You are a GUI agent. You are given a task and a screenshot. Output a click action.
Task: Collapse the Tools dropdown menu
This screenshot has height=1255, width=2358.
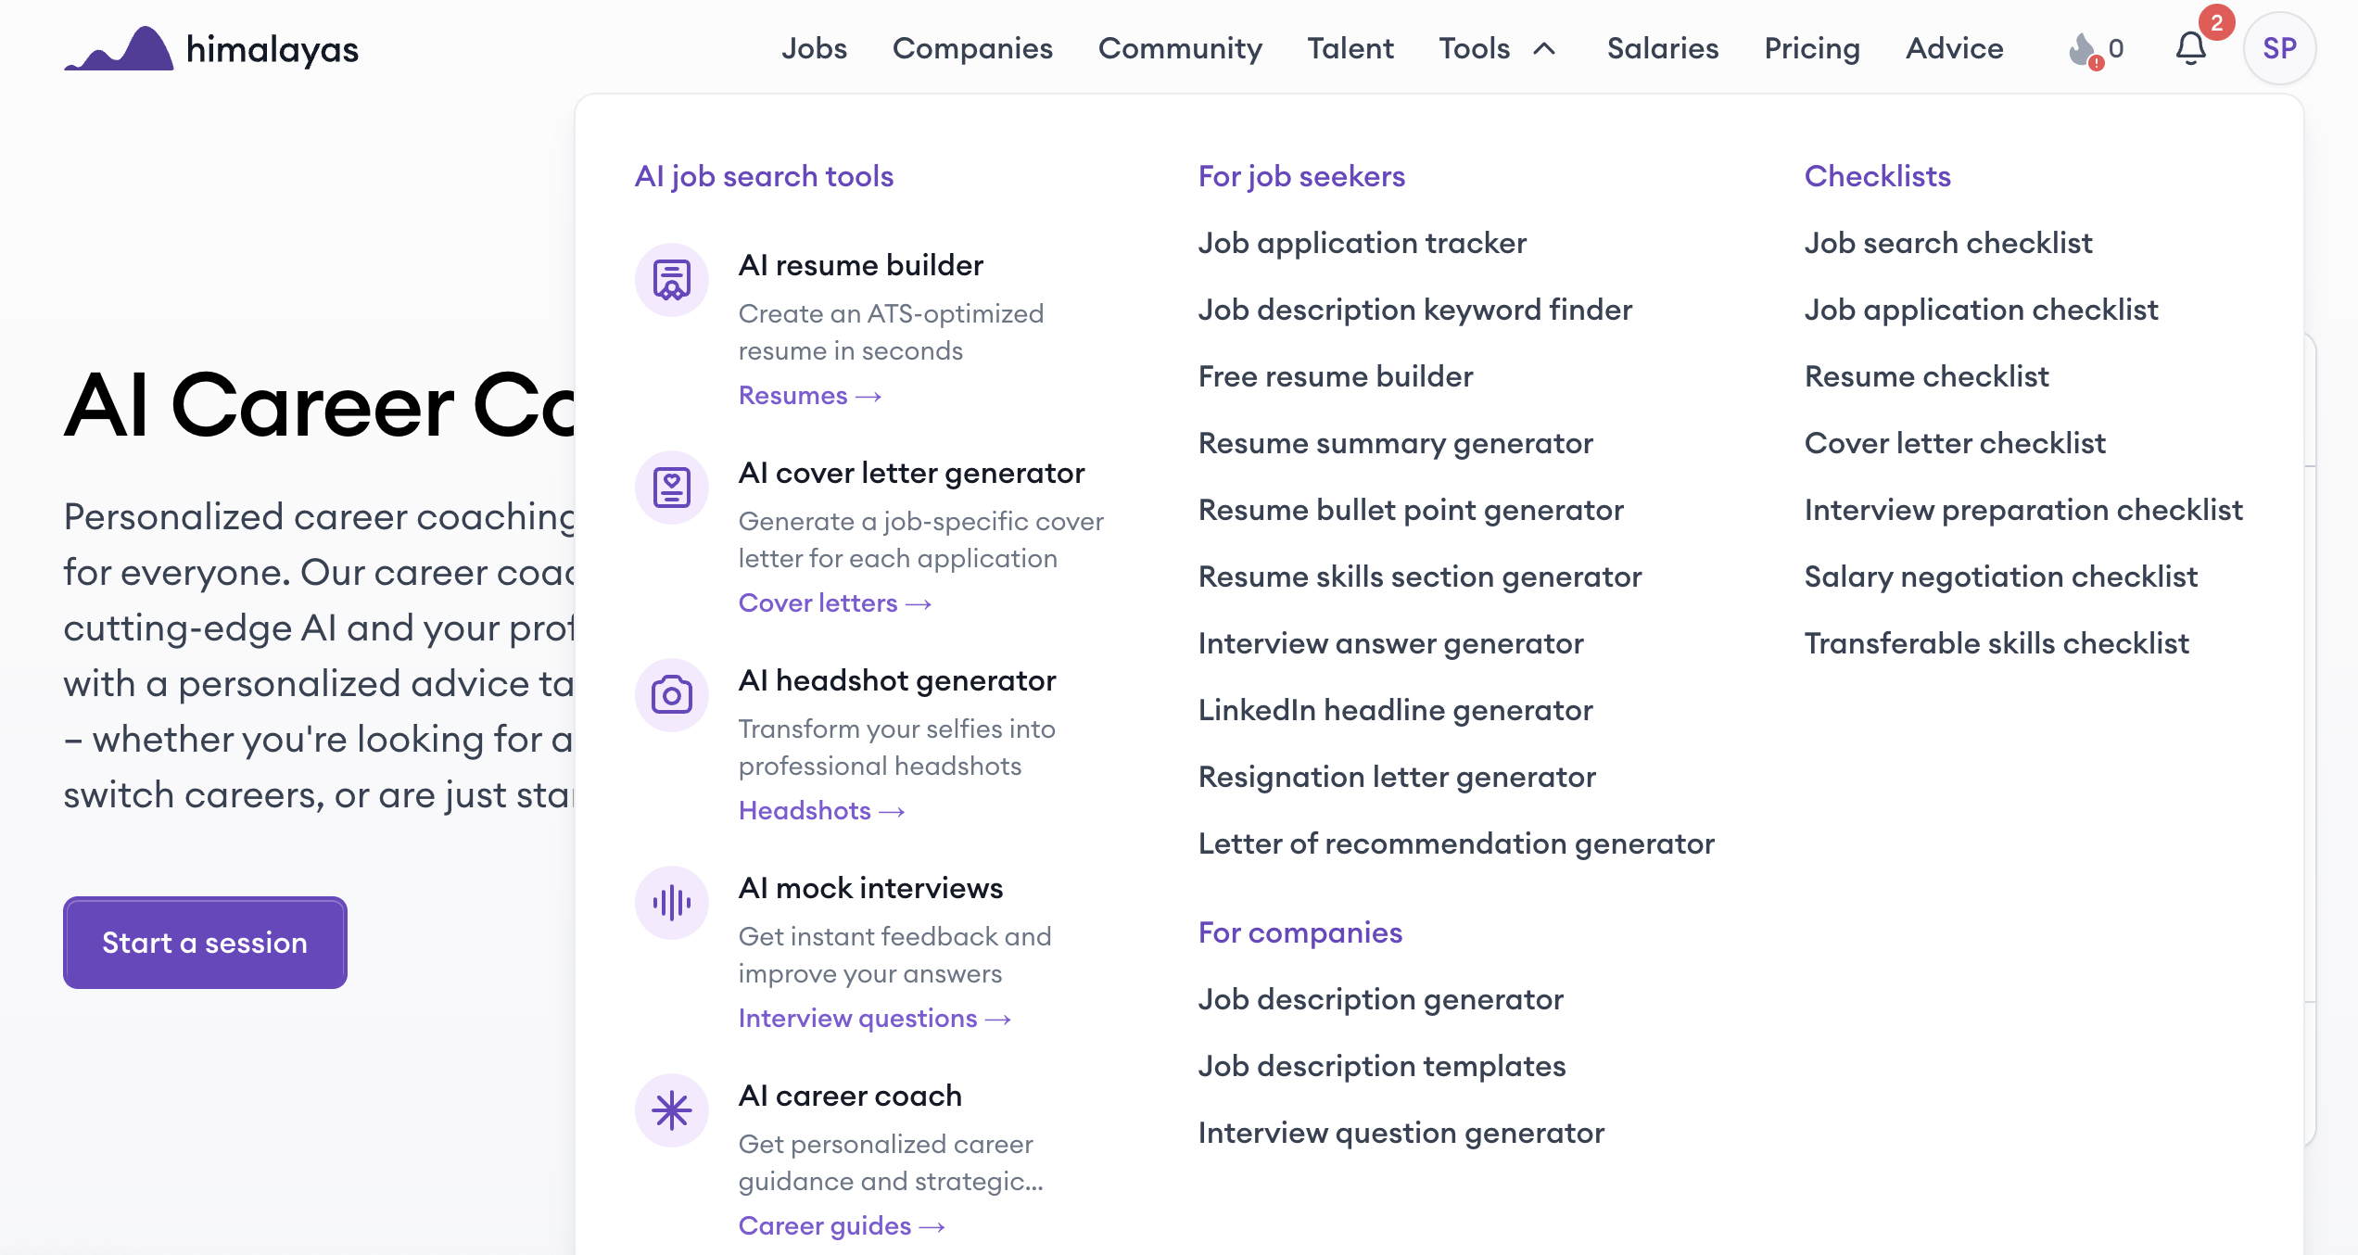click(1496, 48)
